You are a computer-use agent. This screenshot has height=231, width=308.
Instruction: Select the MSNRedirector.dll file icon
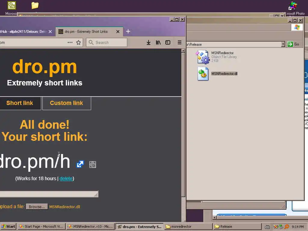click(203, 74)
